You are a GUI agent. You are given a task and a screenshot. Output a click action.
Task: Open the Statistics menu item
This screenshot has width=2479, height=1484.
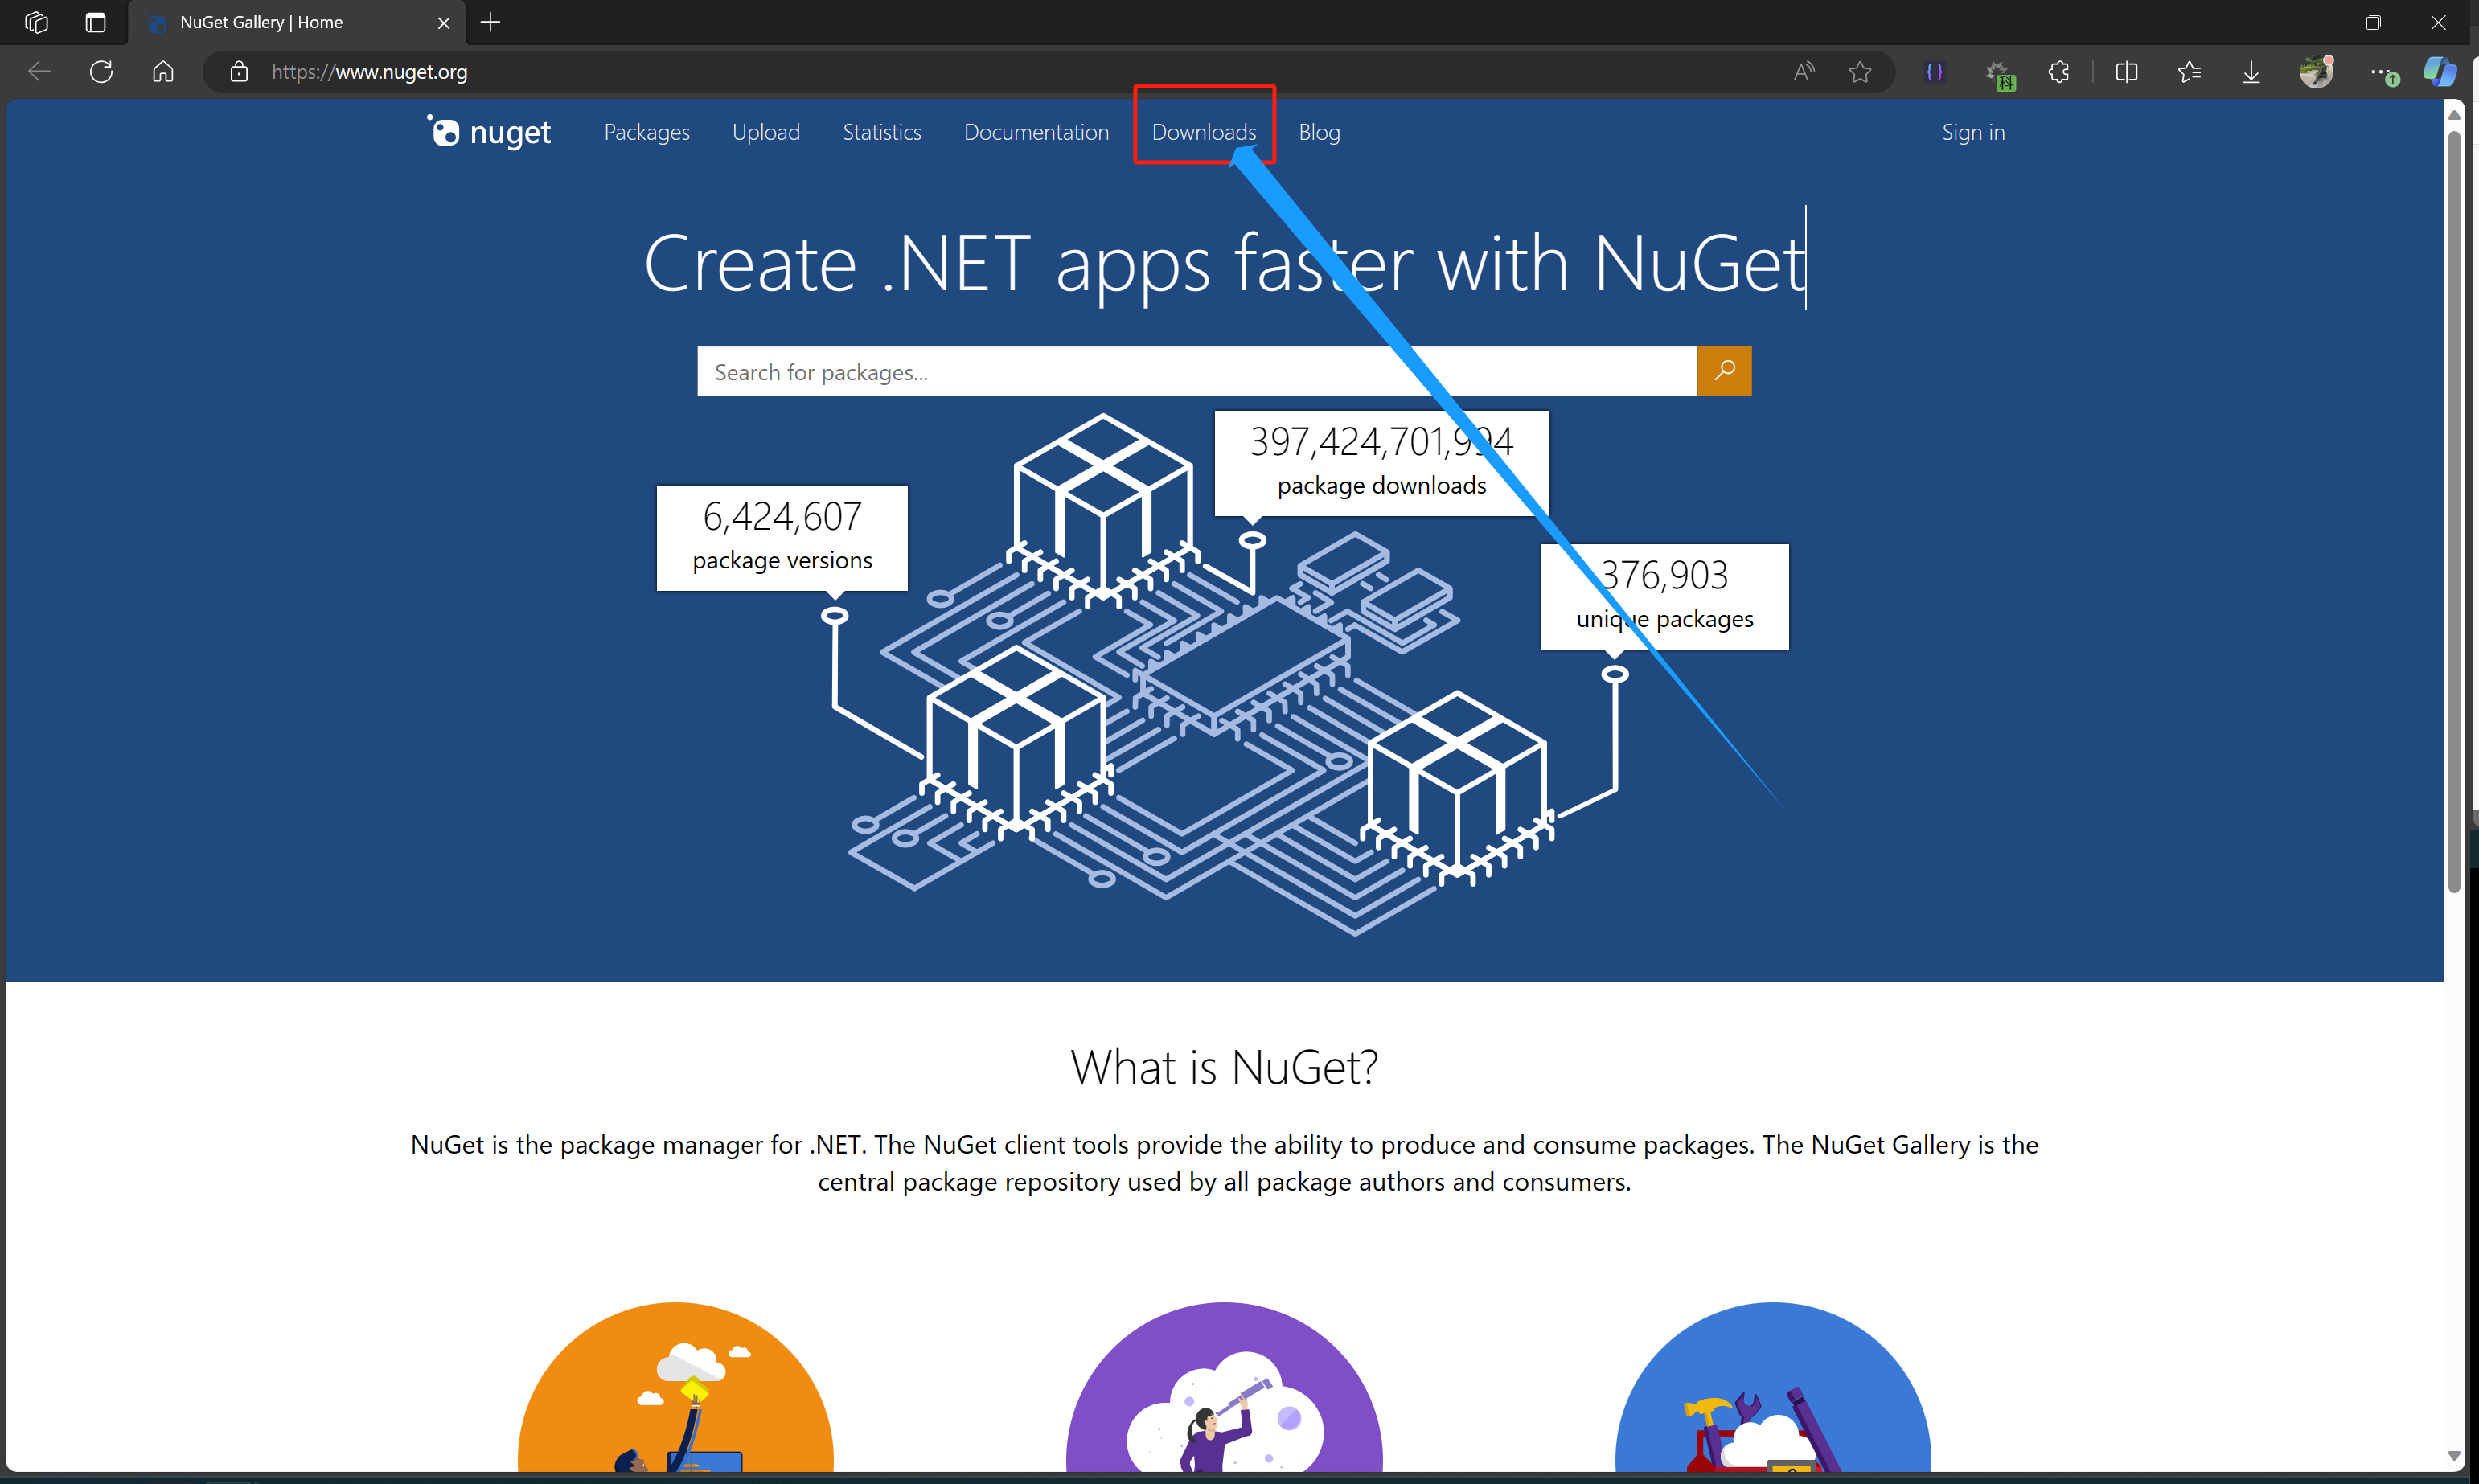(882, 132)
